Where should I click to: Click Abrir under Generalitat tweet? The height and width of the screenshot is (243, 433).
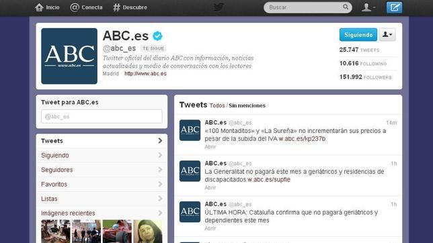tap(210, 187)
